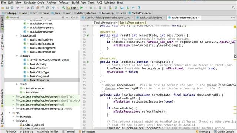
Task: Click the Save All toolbar icon
Action: coord(7,8)
